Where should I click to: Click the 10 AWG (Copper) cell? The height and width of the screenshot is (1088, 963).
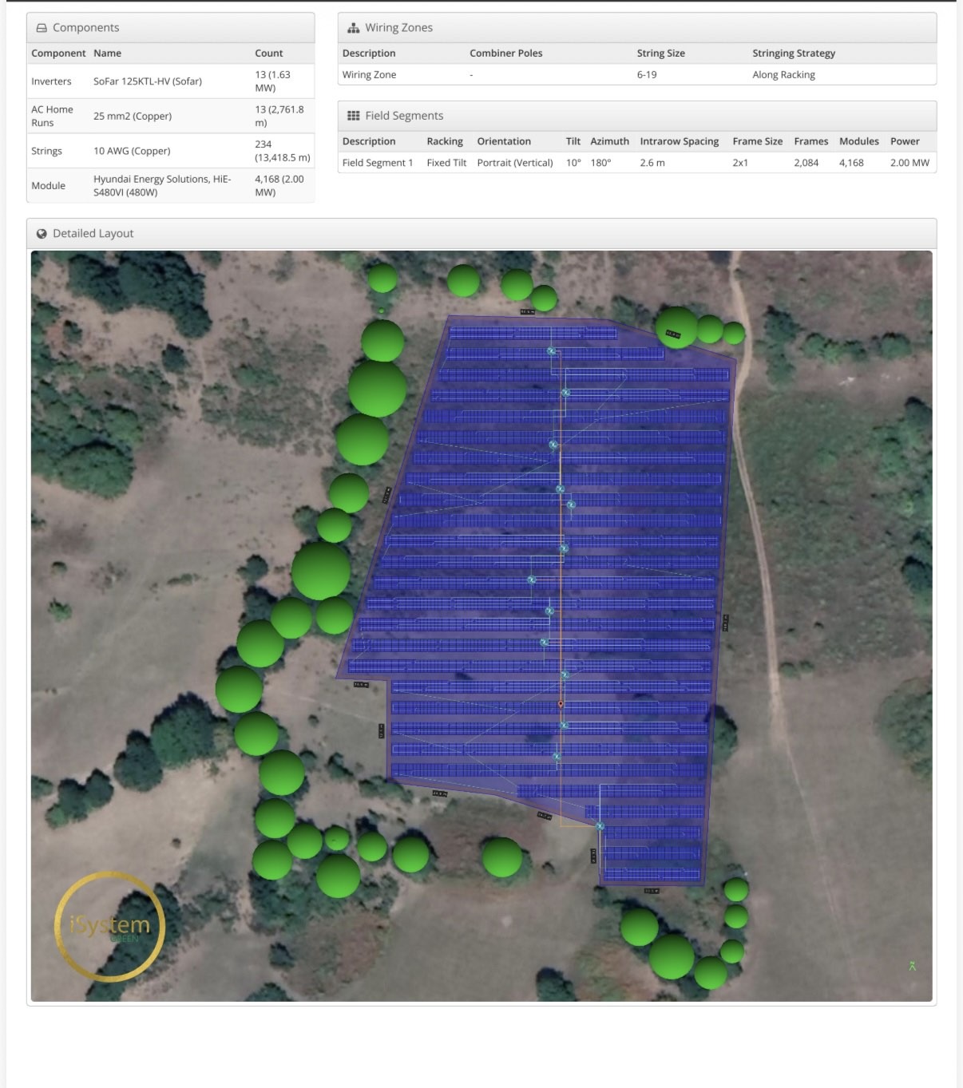click(x=132, y=151)
